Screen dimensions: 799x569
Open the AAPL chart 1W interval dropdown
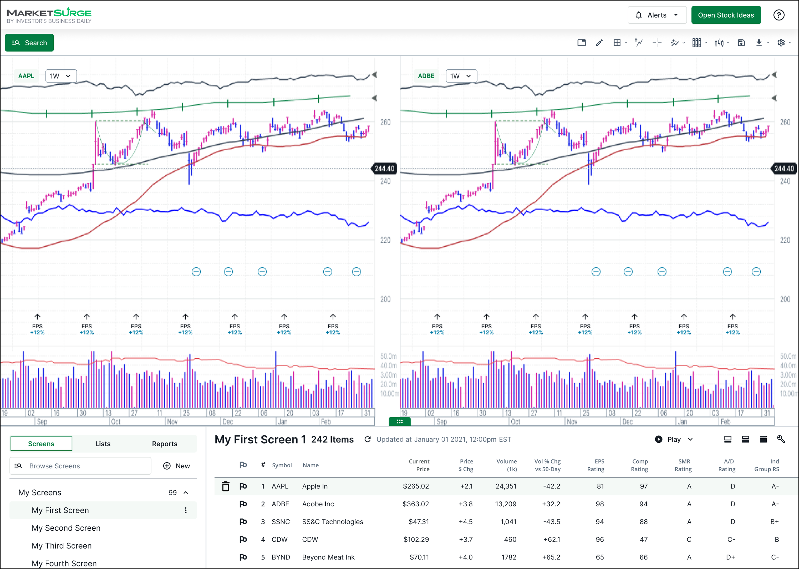click(x=61, y=76)
